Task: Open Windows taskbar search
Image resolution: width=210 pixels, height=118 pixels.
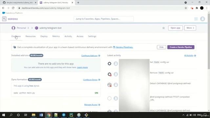Action: pyautogui.click(x=11, y=115)
